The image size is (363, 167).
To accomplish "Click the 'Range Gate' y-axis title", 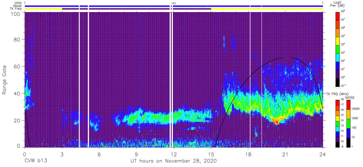I will point(4,80).
